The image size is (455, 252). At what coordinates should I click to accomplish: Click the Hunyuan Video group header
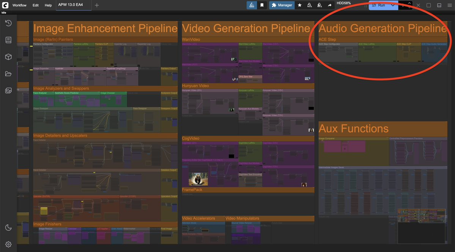pyautogui.click(x=195, y=86)
